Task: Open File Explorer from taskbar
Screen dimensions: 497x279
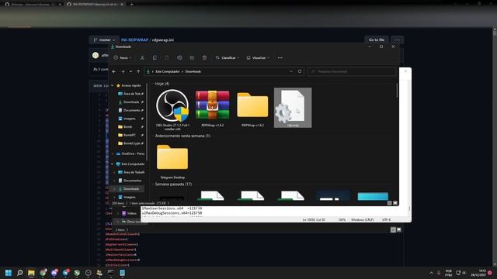Action: pyautogui.click(x=31, y=273)
